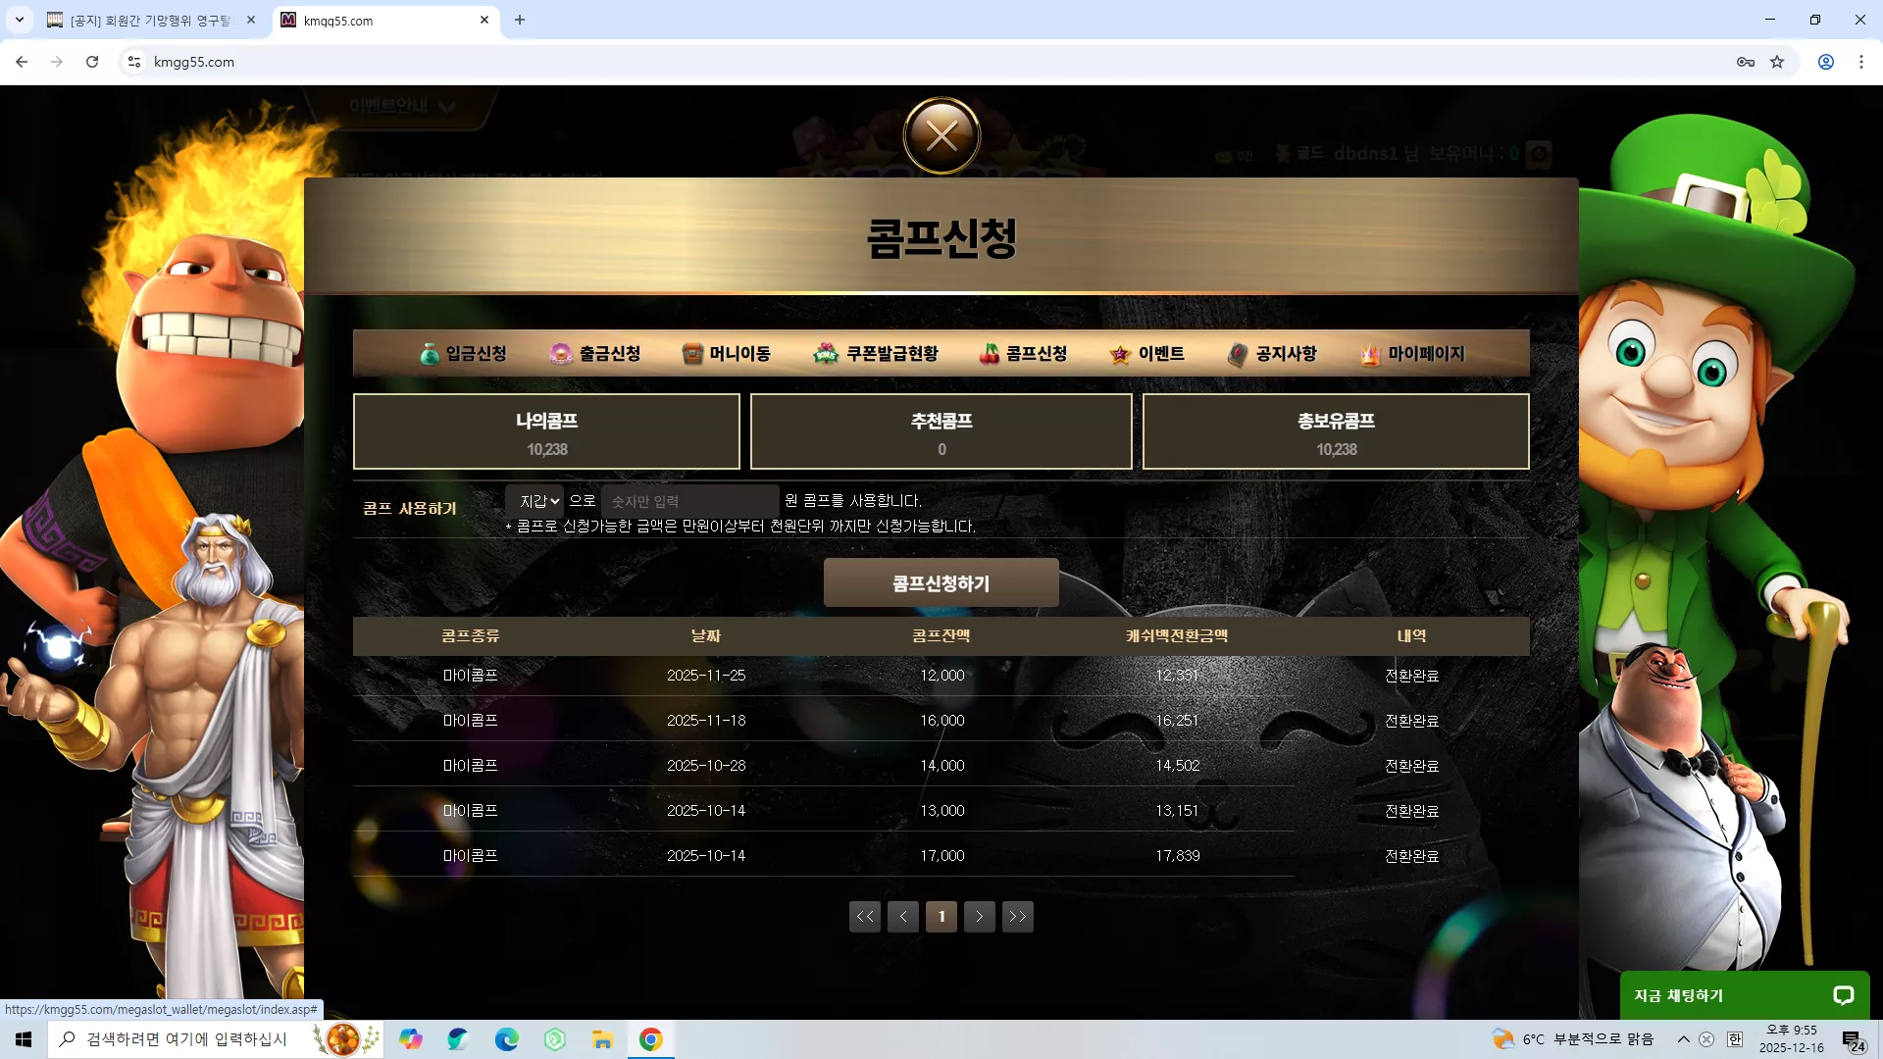Go to last page of comp history
The image size is (1883, 1059).
1018,917
